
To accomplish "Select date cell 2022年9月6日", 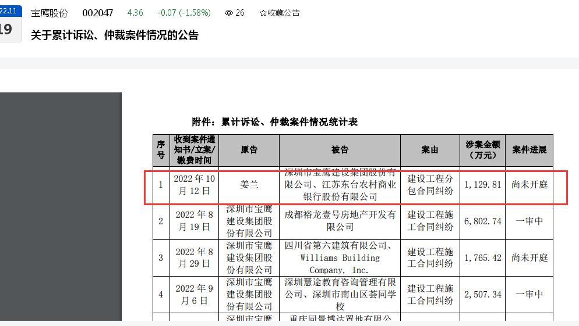I will (194, 294).
